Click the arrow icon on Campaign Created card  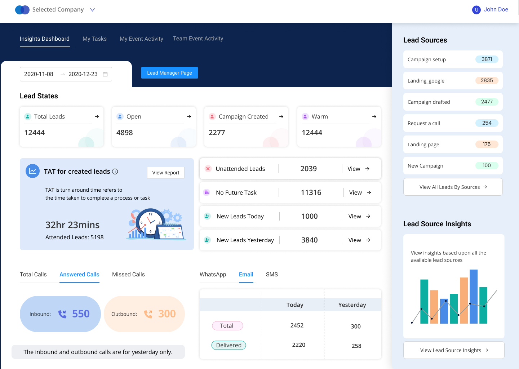click(281, 117)
